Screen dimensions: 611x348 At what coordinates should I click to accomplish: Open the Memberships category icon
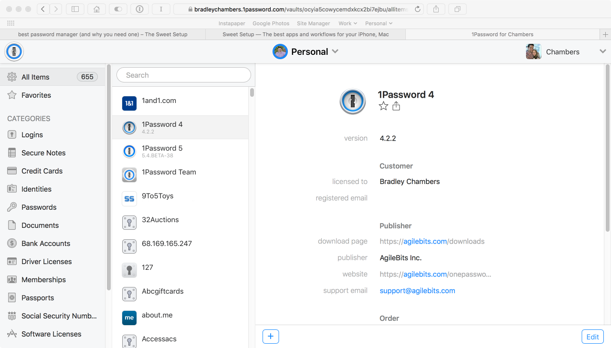click(x=12, y=280)
